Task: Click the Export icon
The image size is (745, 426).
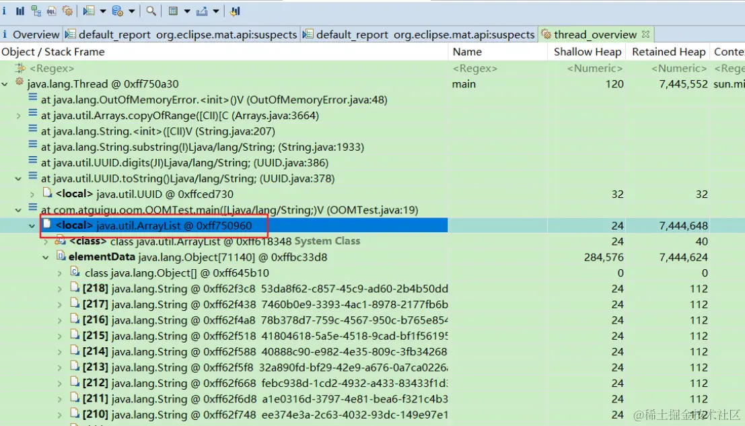Action: [x=202, y=11]
